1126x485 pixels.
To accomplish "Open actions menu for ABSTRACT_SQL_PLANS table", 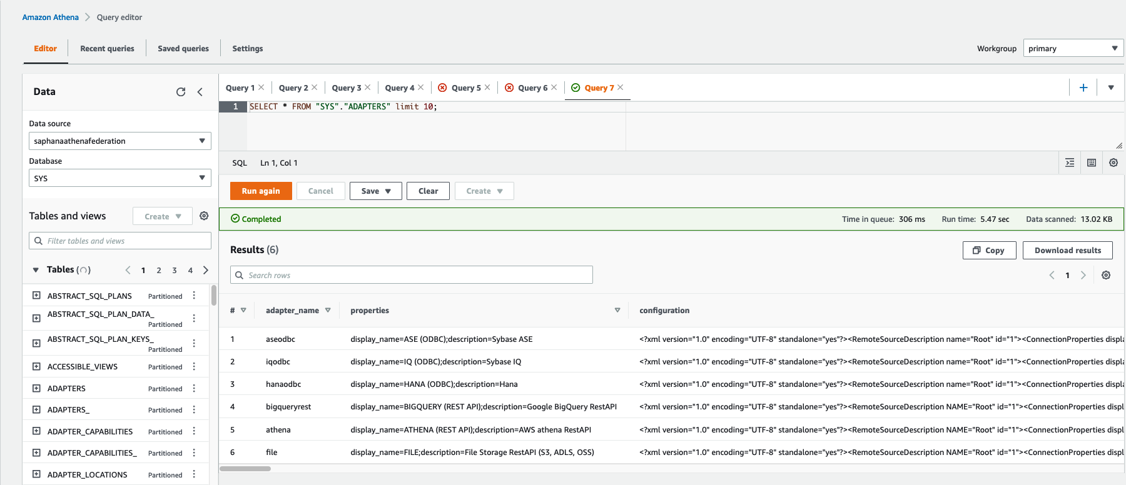I will point(194,296).
